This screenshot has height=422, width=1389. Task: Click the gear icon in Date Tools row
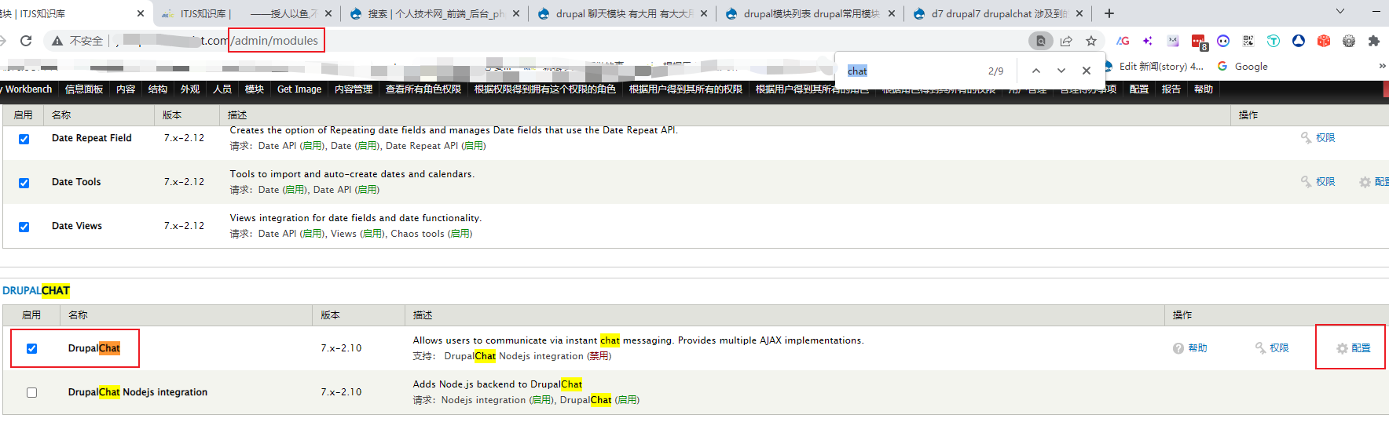point(1365,182)
